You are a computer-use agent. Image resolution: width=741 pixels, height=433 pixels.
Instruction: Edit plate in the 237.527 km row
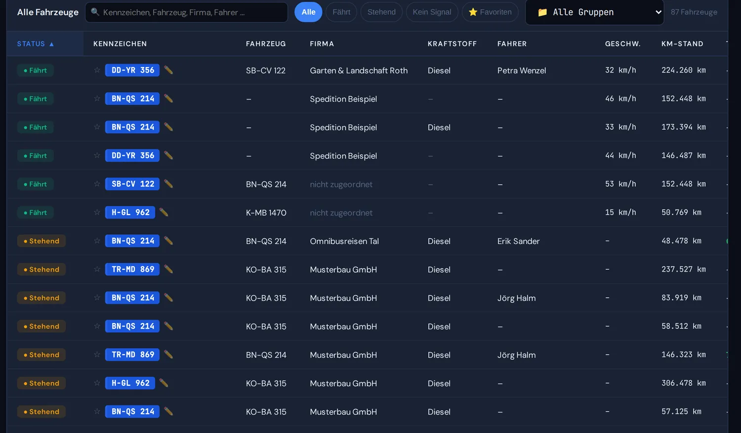pyautogui.click(x=168, y=269)
